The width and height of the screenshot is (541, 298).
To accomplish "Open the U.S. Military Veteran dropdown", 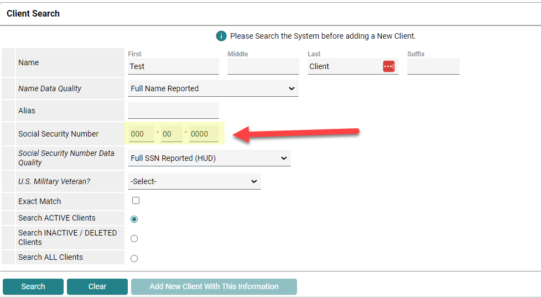I will click(x=194, y=181).
